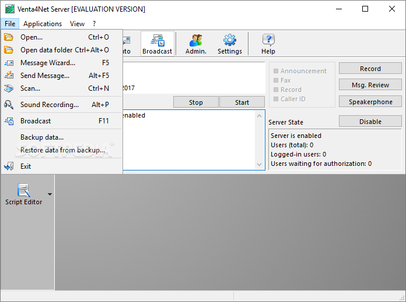Open Broadcast from the toolbar
This screenshot has width=406, height=302.
coord(157,44)
